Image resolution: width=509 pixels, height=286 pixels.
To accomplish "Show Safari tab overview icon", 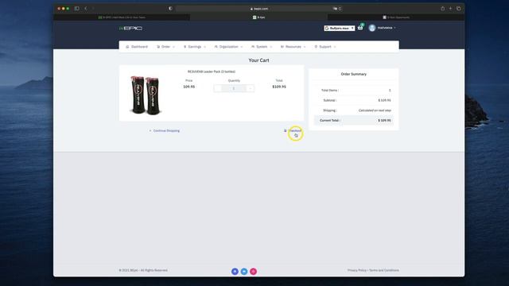I will (459, 9).
